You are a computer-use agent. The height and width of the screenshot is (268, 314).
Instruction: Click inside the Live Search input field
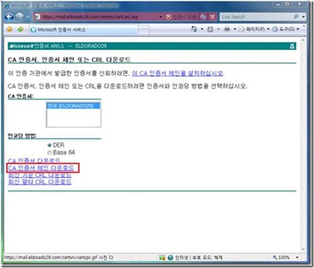(x=256, y=17)
